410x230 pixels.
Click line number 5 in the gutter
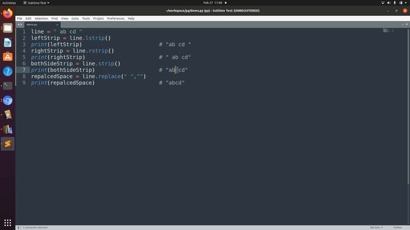pyautogui.click(x=24, y=57)
